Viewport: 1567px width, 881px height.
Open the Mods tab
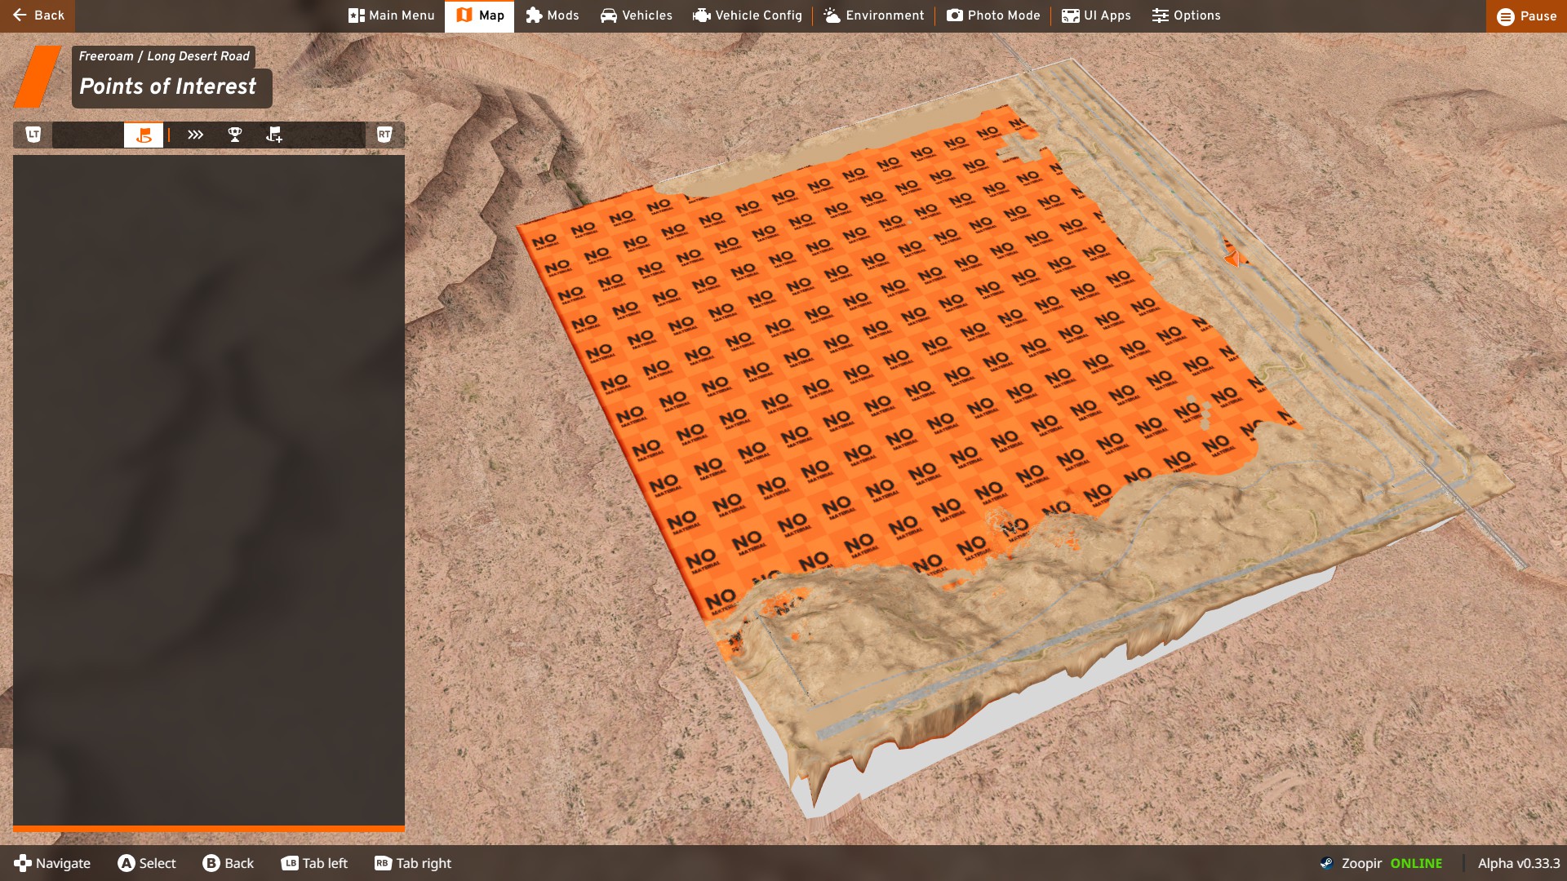tap(553, 15)
